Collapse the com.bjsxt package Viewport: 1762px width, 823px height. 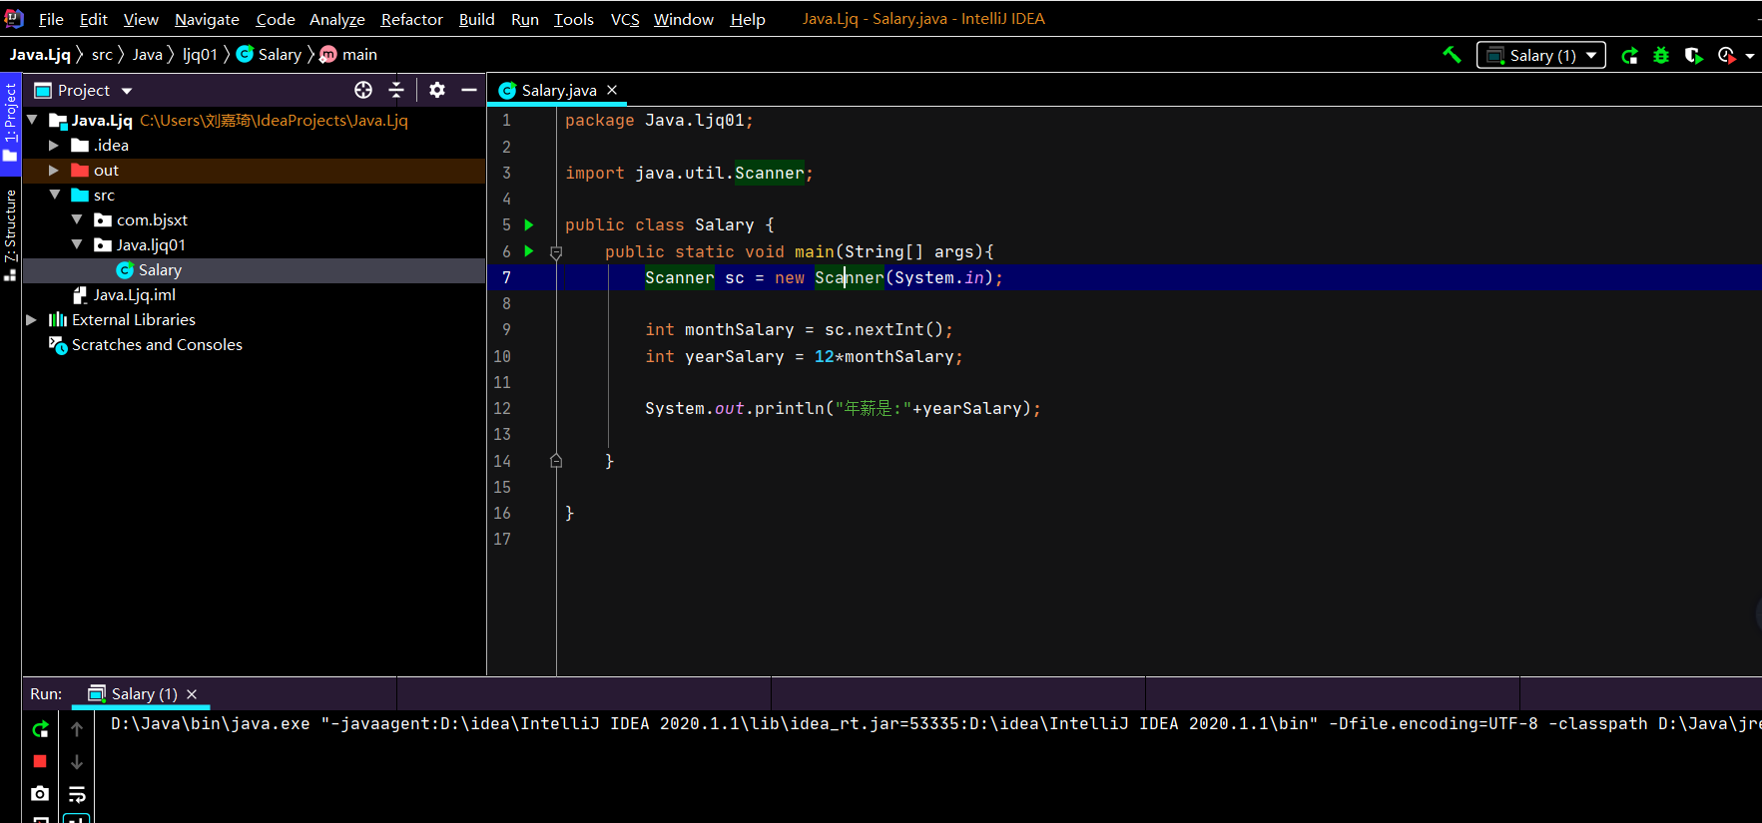[77, 219]
